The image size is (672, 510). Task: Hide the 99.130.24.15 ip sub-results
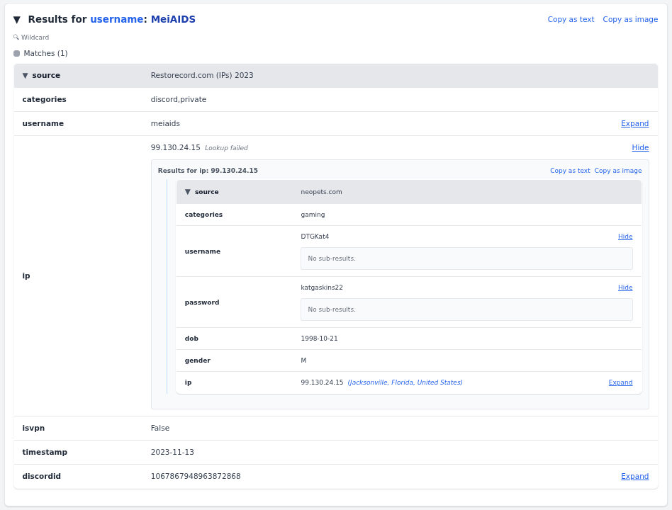640,148
